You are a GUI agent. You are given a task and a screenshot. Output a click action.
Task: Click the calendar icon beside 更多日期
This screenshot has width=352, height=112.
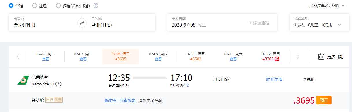321,57
